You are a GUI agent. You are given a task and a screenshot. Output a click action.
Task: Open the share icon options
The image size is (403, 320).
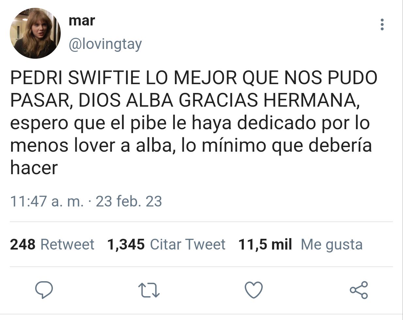(x=359, y=290)
